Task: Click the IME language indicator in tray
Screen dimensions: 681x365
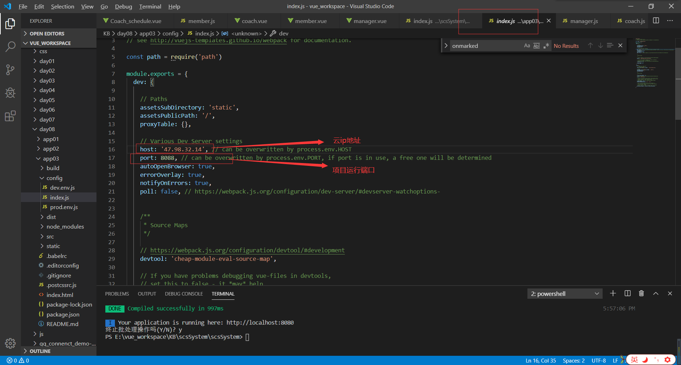Action: pos(634,360)
